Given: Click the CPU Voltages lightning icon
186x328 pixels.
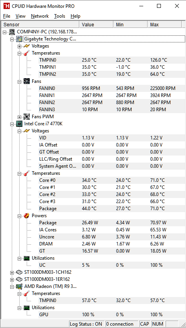Looking at the screenshot, I should 27,131.
